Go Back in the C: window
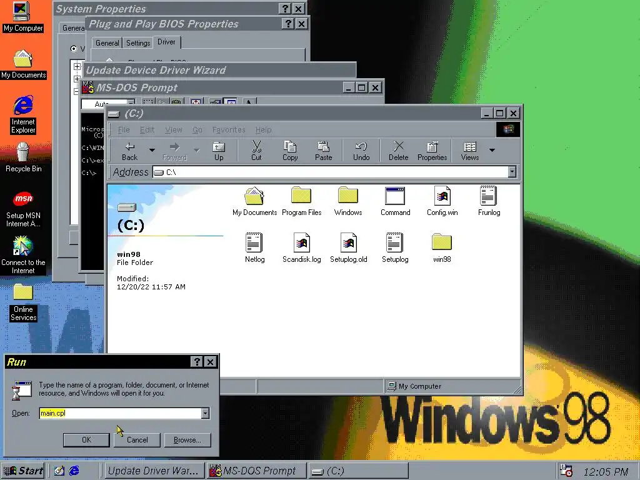 (x=130, y=151)
